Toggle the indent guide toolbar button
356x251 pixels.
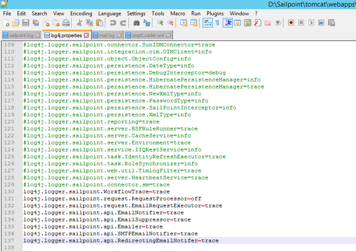(x=228, y=23)
